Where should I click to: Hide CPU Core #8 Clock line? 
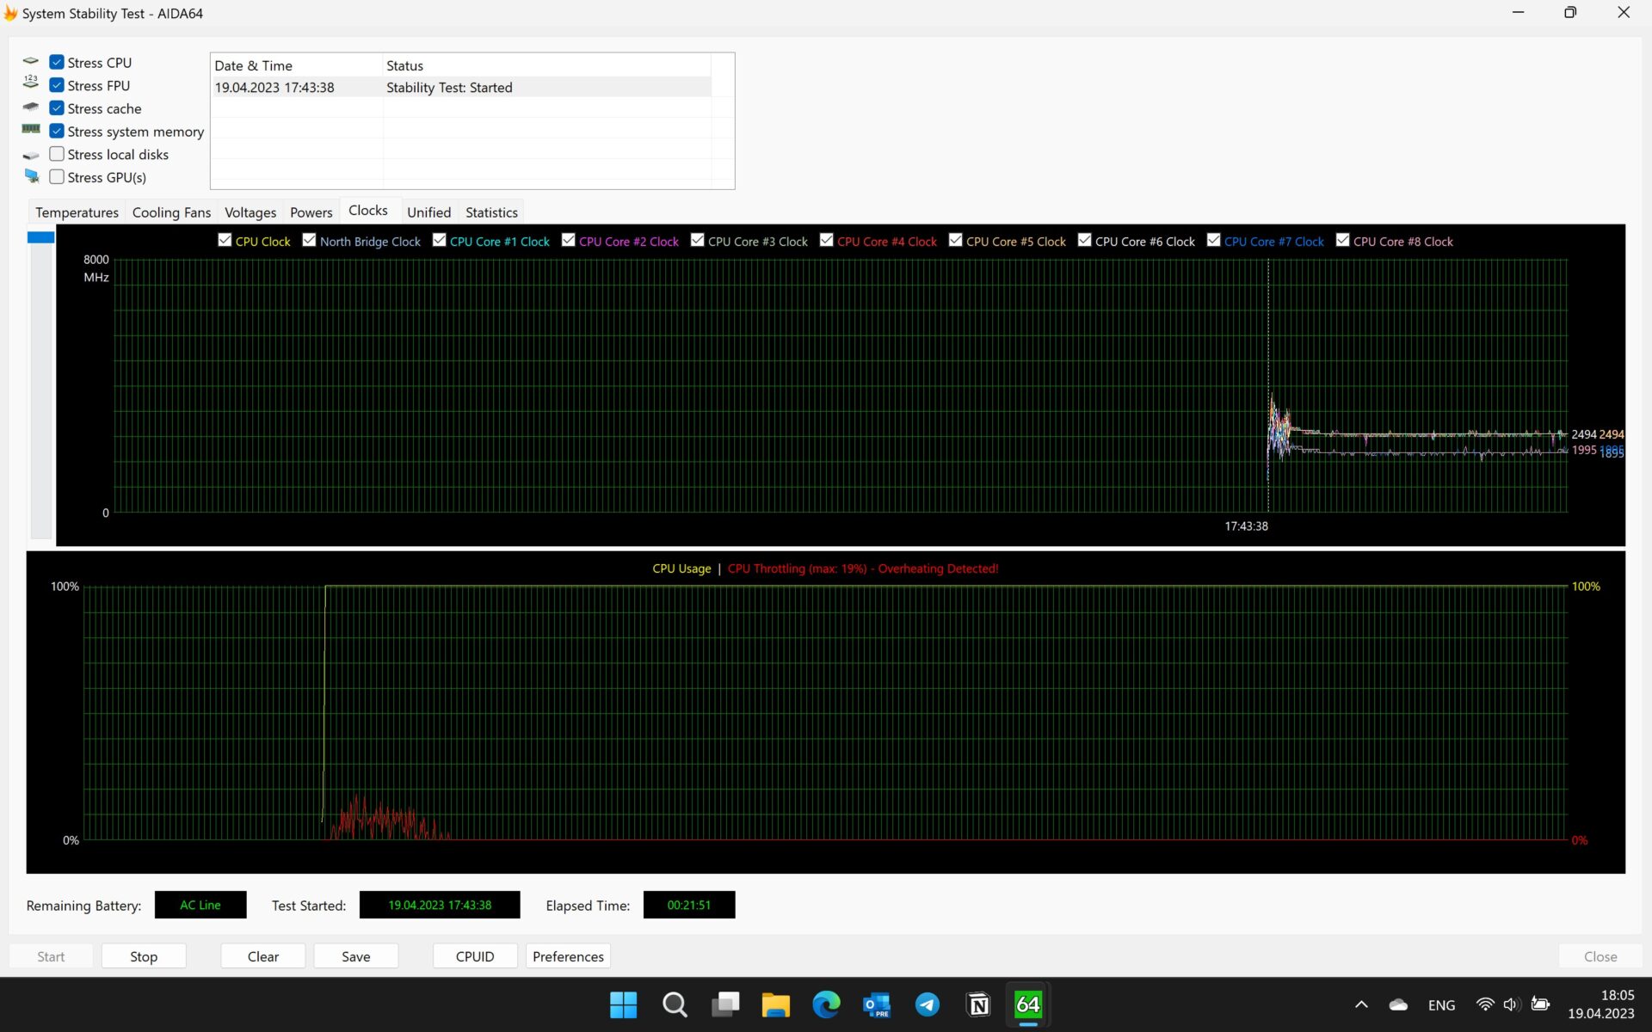(x=1342, y=240)
